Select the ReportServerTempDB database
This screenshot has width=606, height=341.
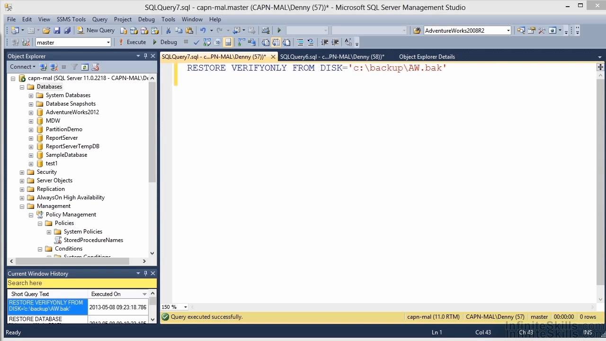coord(72,146)
